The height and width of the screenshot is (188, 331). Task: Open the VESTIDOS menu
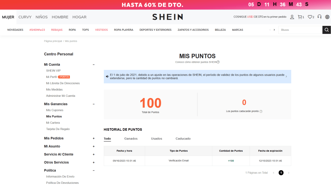pyautogui.click(x=101, y=30)
